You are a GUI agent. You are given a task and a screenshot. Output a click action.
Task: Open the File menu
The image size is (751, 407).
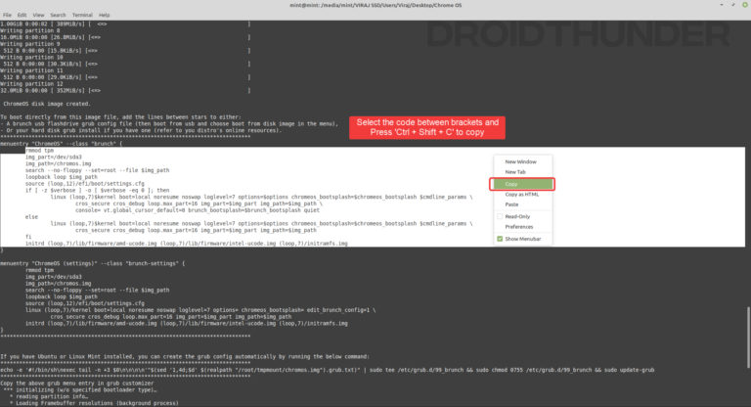(x=7, y=16)
